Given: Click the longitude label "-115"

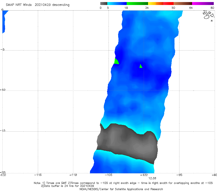Looking at the screenshot, I should [x=38, y=175].
